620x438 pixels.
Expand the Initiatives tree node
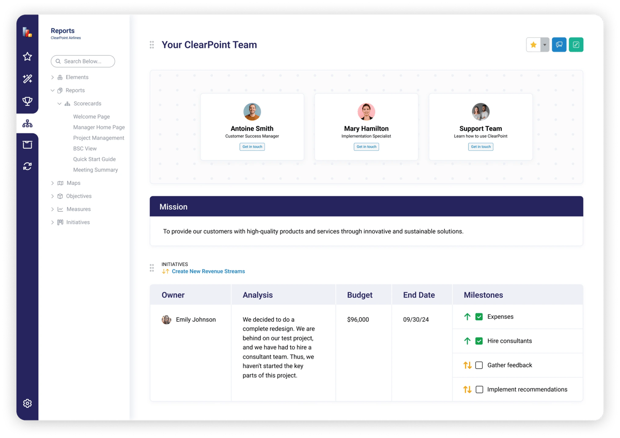[x=52, y=223]
